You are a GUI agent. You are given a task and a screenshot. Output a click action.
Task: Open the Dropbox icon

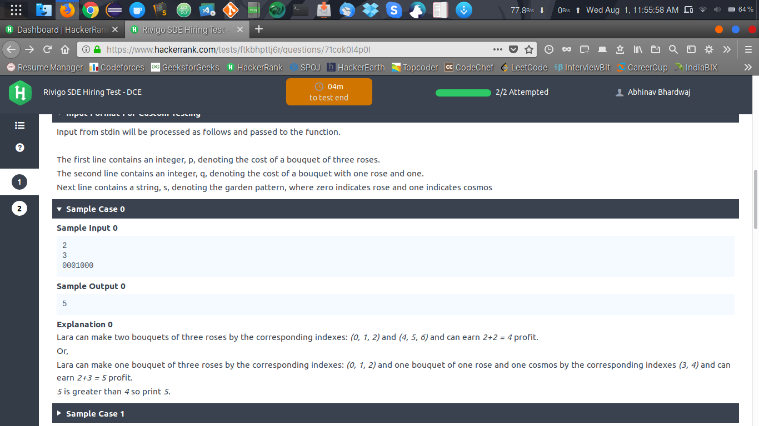371,9
